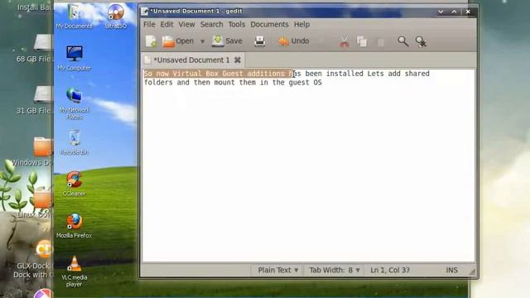
Task: Open the Help menu
Action: [301, 24]
